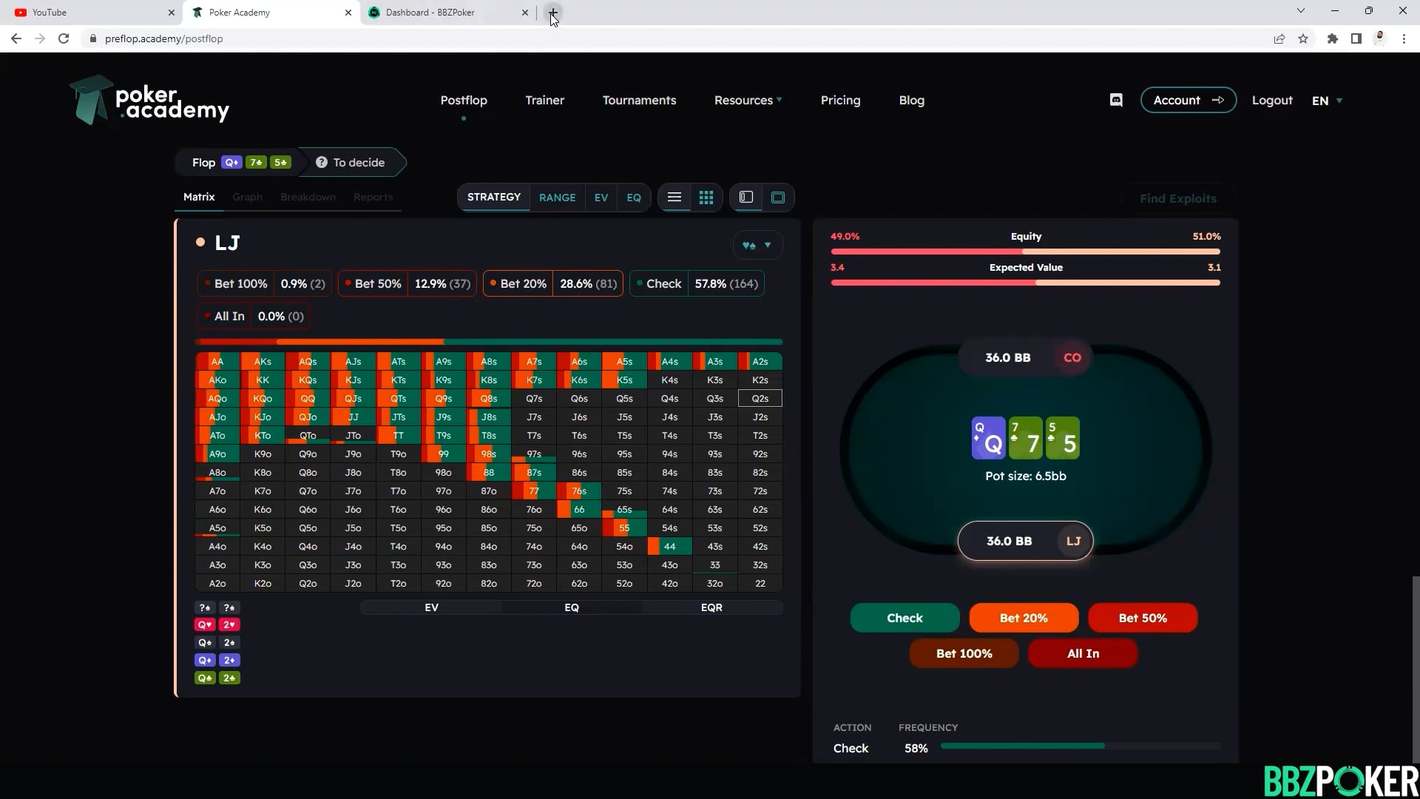
Task: Open the Trainer page
Action: coord(544,101)
